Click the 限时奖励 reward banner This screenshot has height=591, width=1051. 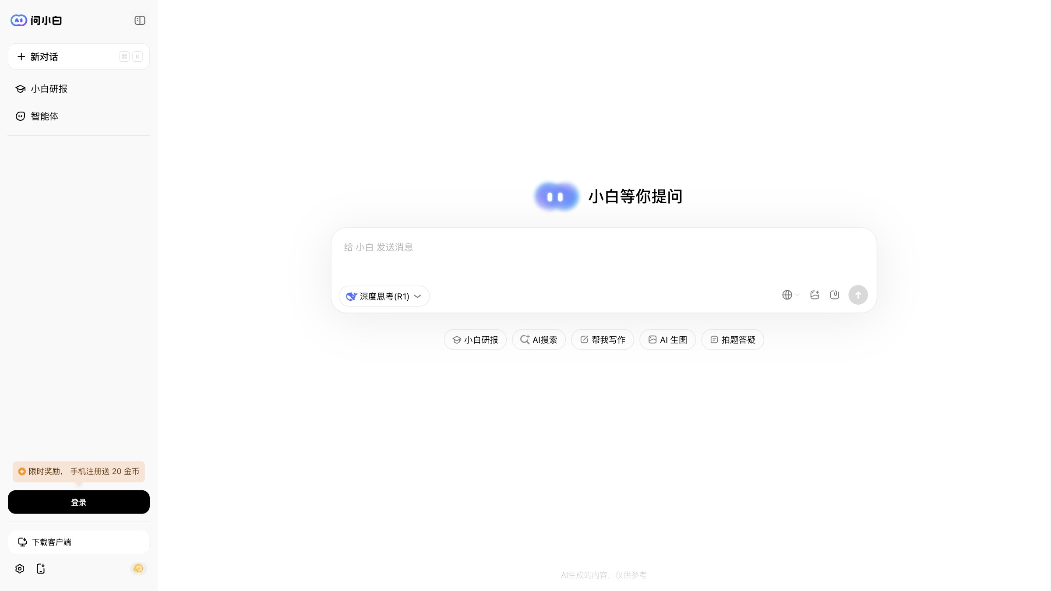coord(79,471)
